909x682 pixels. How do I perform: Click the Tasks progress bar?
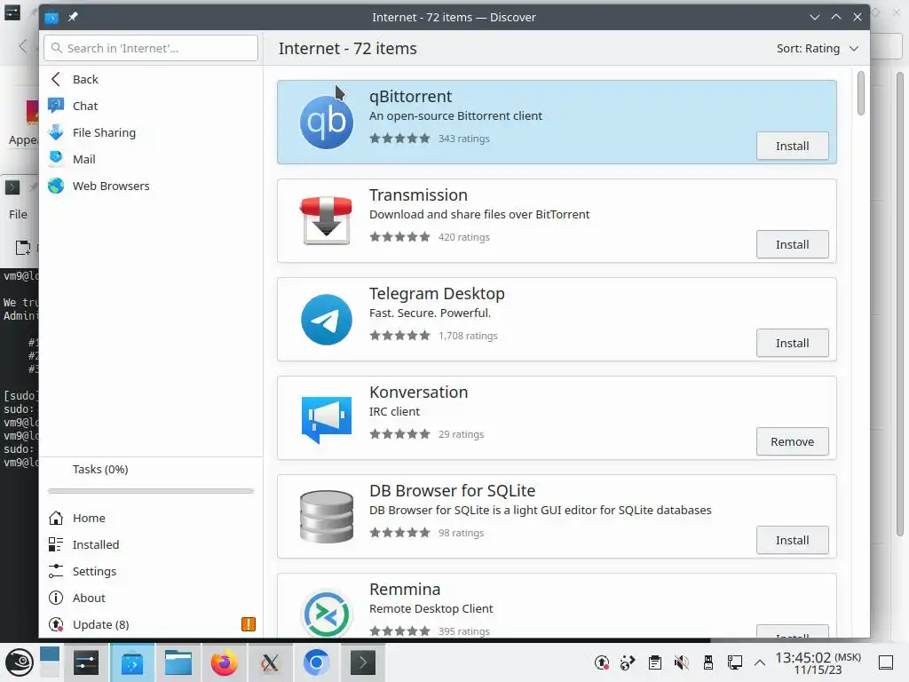tap(151, 491)
